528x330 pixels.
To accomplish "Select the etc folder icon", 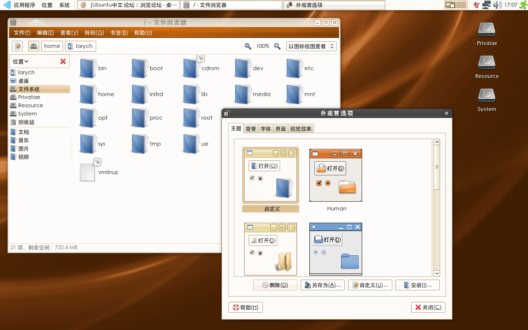I will pyautogui.click(x=294, y=68).
